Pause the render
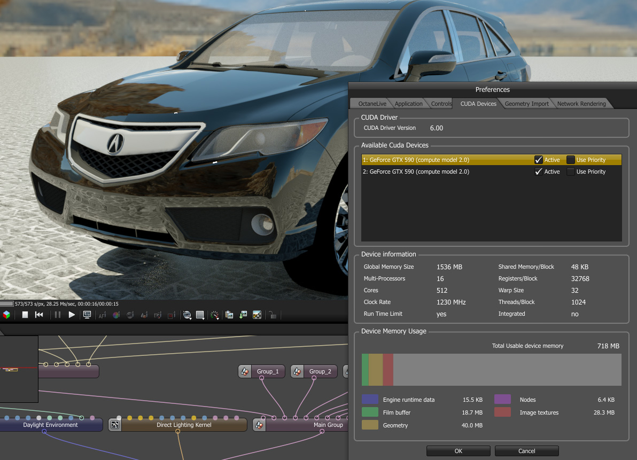637x460 pixels. tap(57, 315)
